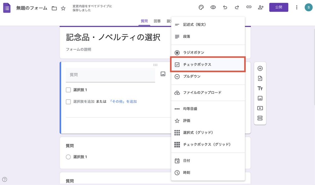Copy the form link with the link icon
This screenshot has height=185, width=315.
pyautogui.click(x=249, y=7)
